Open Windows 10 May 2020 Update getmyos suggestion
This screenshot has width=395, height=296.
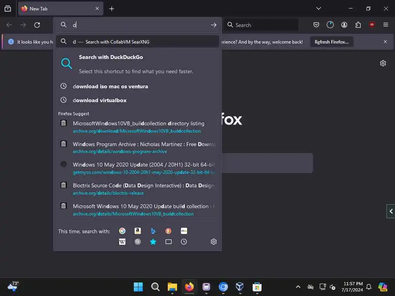(x=137, y=168)
